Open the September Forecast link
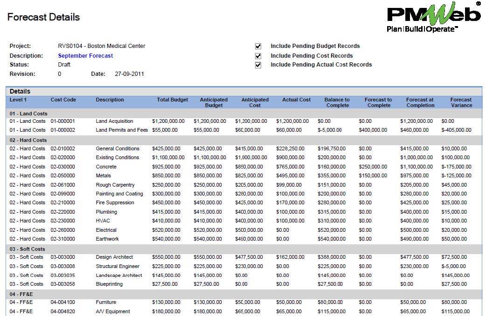This screenshot has width=486, height=316. click(x=85, y=56)
